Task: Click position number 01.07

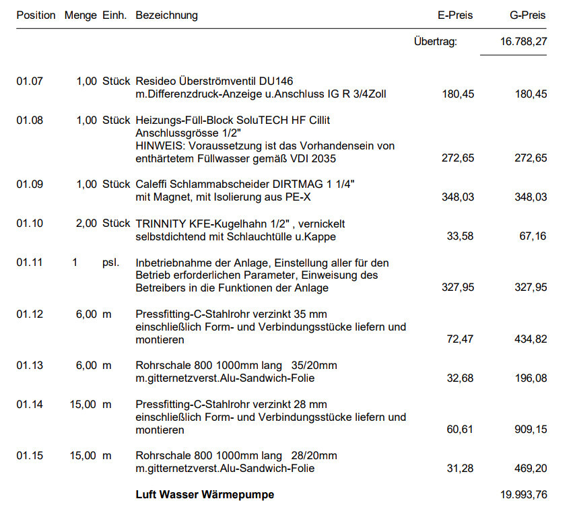Action: tap(30, 81)
